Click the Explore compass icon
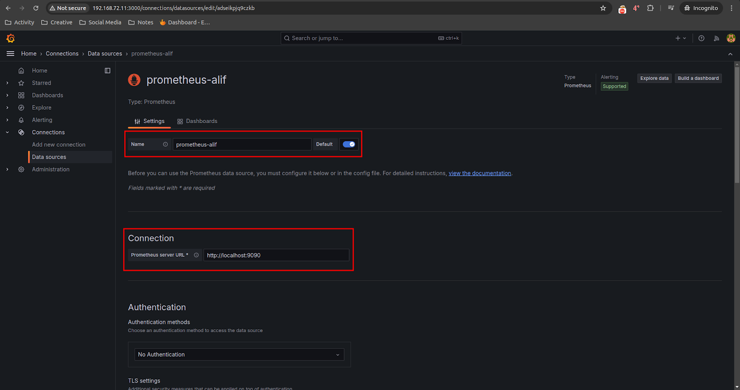The image size is (740, 390). click(x=21, y=108)
